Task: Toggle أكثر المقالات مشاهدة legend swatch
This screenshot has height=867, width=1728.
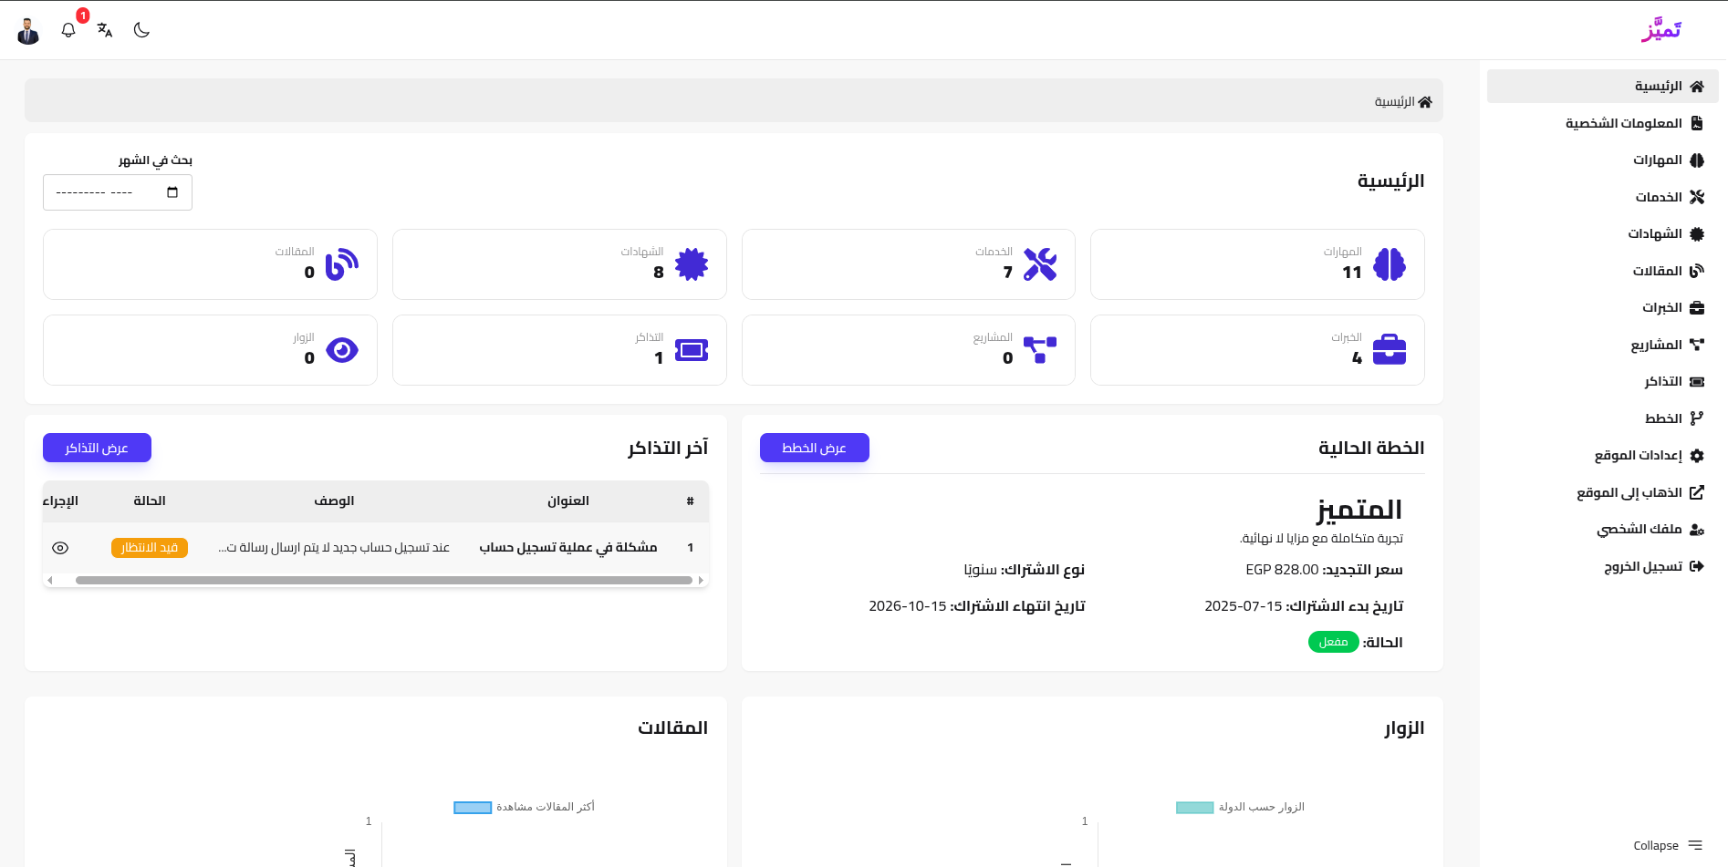Action: pos(473,808)
